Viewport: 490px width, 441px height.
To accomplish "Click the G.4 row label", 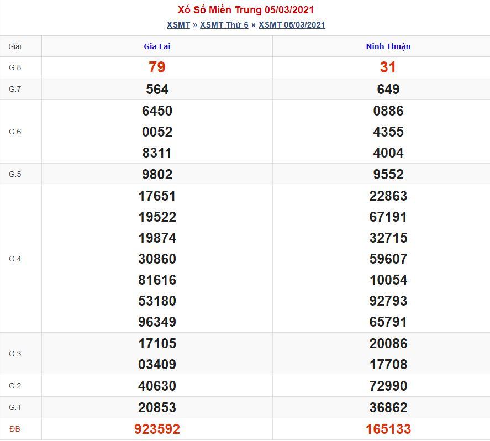I will 15,259.
